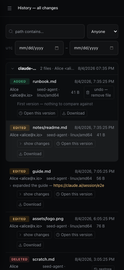The width and height of the screenshot is (124, 270).
Task: Click guide.md timestamp 7:05:25 PM
Action: coord(94,171)
